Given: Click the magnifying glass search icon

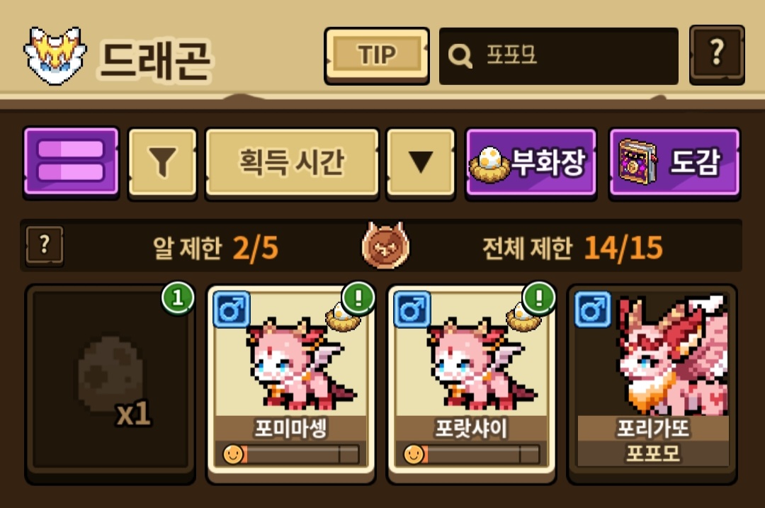Looking at the screenshot, I should coord(460,56).
